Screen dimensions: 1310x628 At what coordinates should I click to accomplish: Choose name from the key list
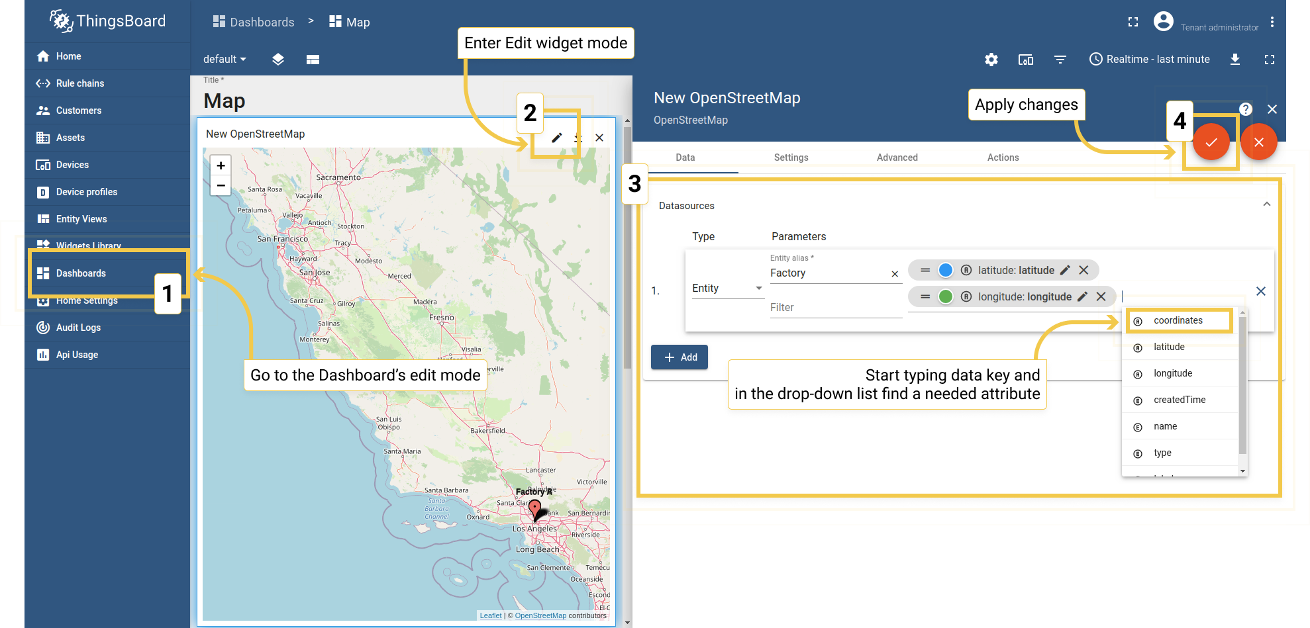pos(1179,426)
